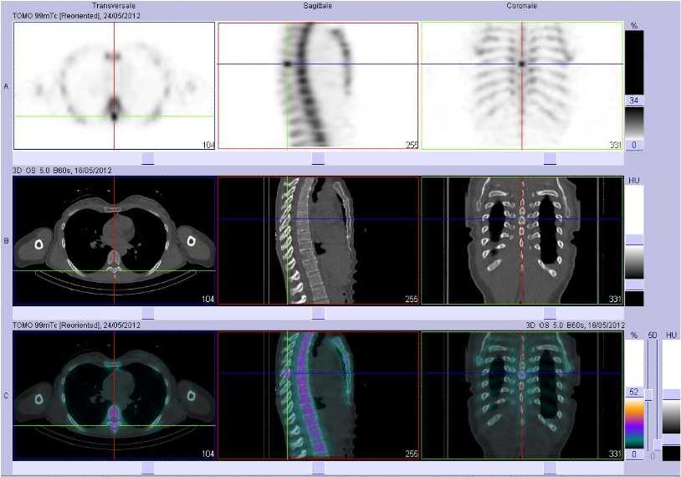Screen dimensions: 681x477
Task: Click the row B title '3D OS 5.0 B60s, 18/05/2012'
Action: point(62,170)
